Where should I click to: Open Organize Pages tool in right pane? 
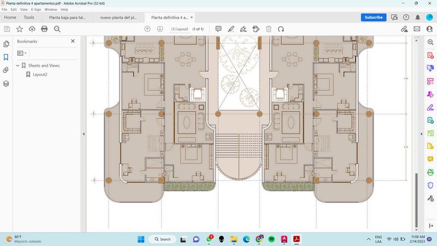coord(430,81)
